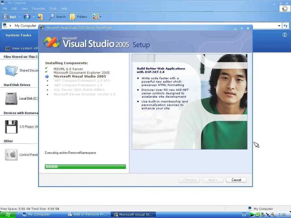Expand the address bar dropdown arrow
This screenshot has height=218, width=291.
pyautogui.click(x=279, y=26)
